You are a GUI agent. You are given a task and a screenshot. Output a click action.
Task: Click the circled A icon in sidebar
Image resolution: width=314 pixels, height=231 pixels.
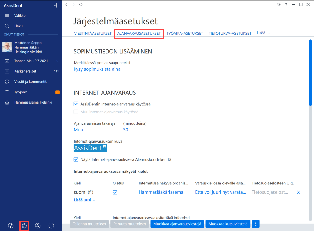pos(38,226)
